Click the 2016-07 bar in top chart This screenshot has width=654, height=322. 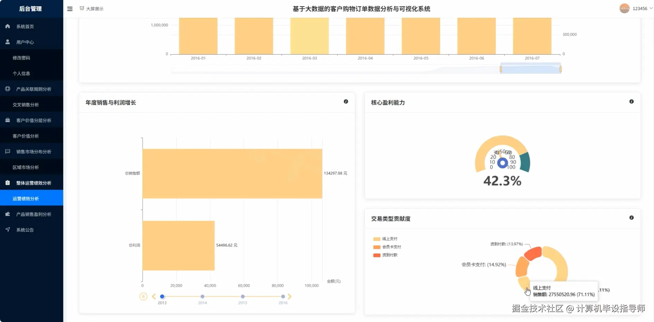point(532,36)
